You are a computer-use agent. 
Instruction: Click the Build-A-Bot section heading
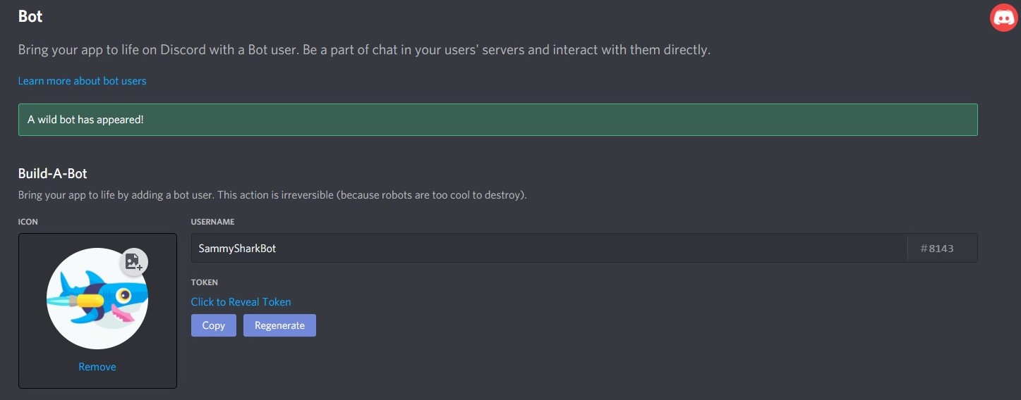click(53, 173)
